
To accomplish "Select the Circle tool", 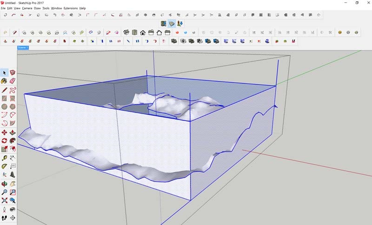I will click(x=4, y=107).
